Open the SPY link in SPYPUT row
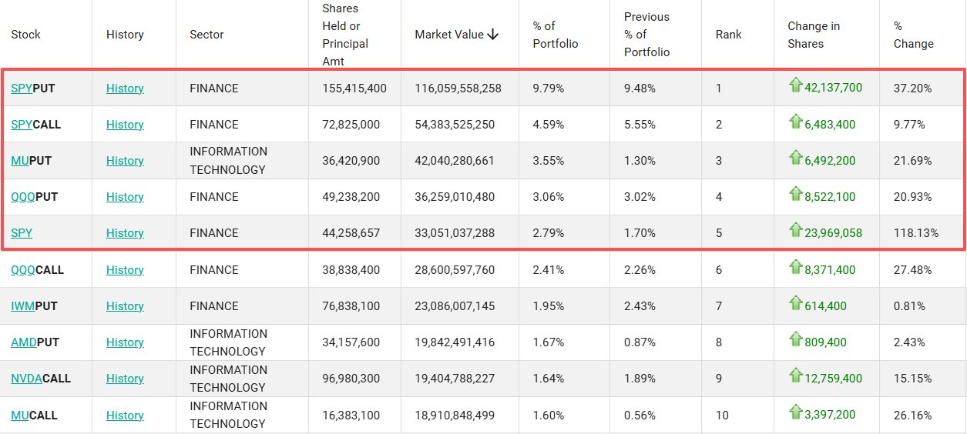Image resolution: width=967 pixels, height=434 pixels. (x=22, y=88)
